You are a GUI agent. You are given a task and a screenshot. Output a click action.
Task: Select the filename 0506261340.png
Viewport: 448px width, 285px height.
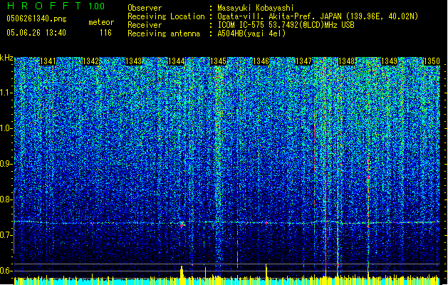point(36,19)
